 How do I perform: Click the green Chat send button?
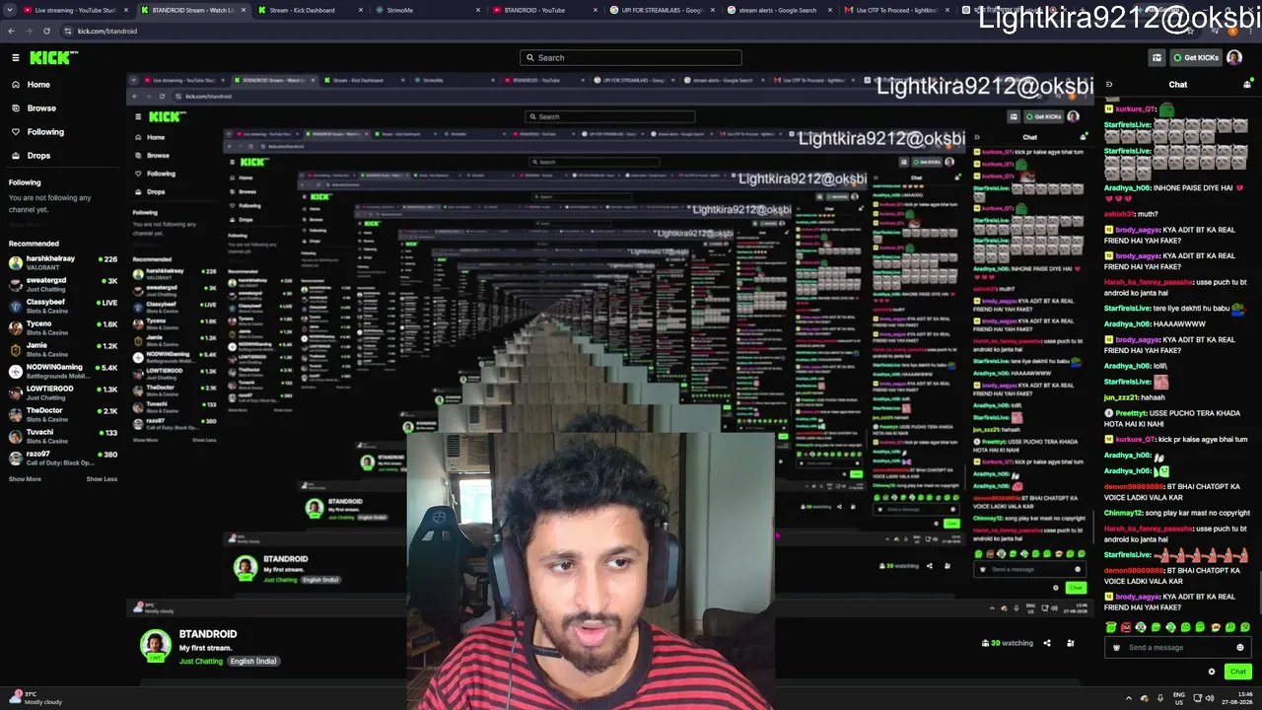[x=1238, y=672]
